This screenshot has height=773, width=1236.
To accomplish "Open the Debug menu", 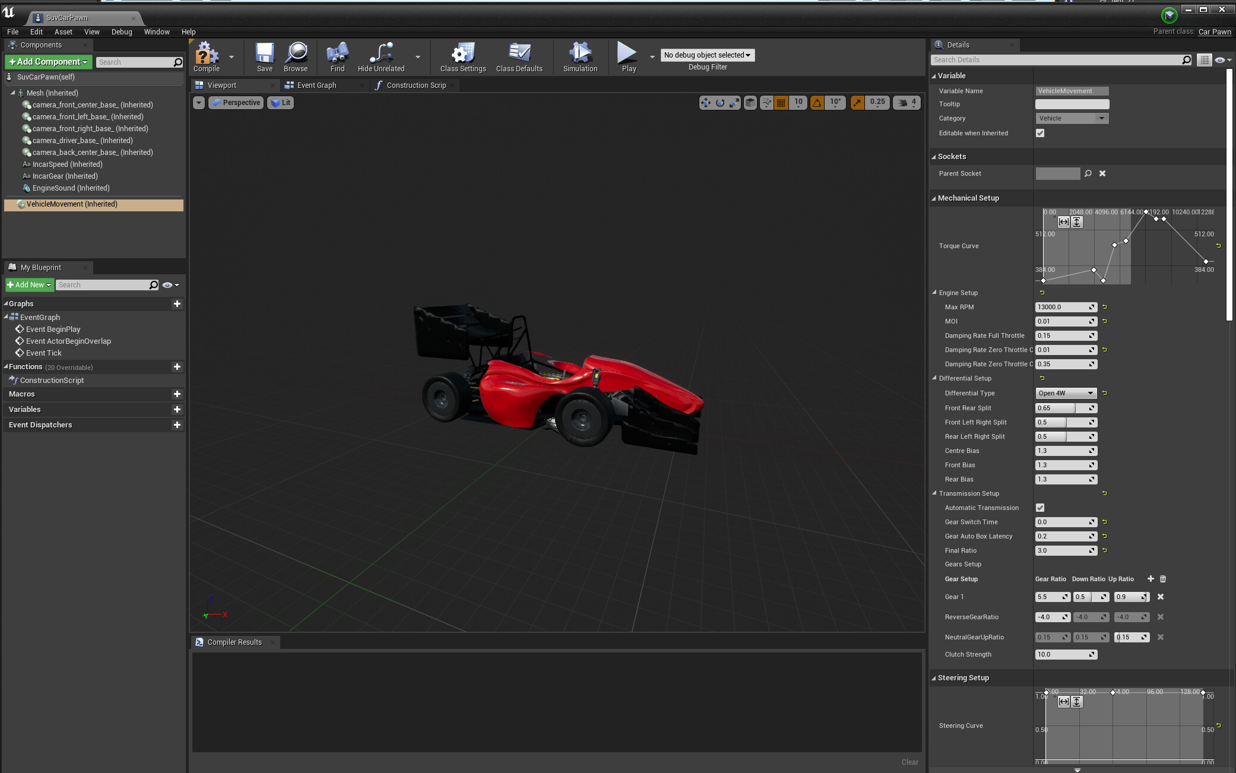I will tap(122, 32).
